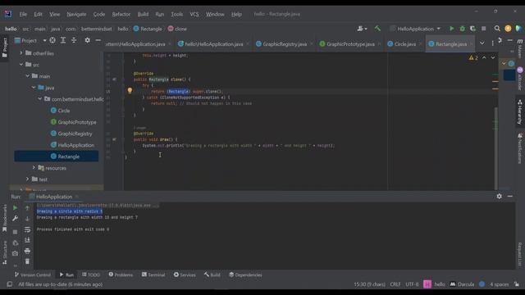
Task: Open the Navigate menu
Action: coord(76,14)
